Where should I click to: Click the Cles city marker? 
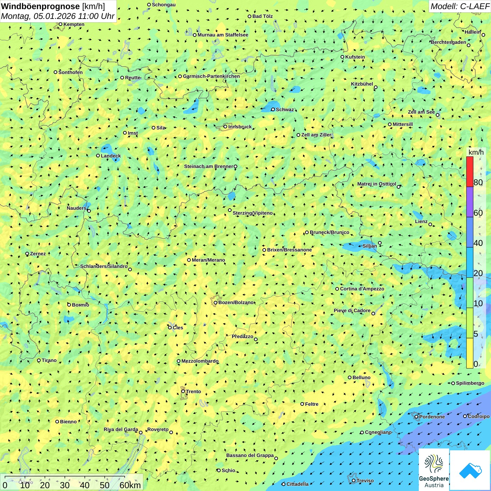(170, 328)
